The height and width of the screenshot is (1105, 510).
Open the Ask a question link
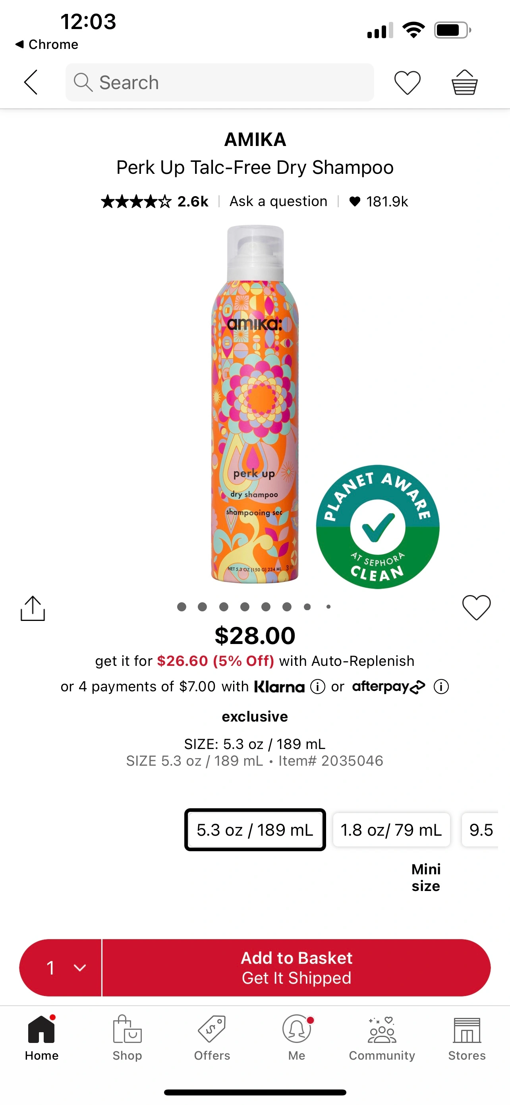tap(278, 201)
